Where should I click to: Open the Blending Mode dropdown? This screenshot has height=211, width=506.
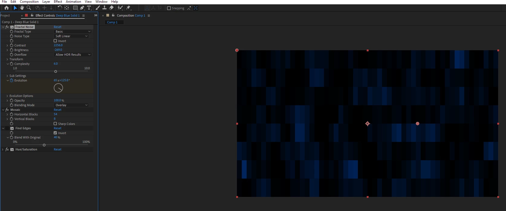click(71, 105)
